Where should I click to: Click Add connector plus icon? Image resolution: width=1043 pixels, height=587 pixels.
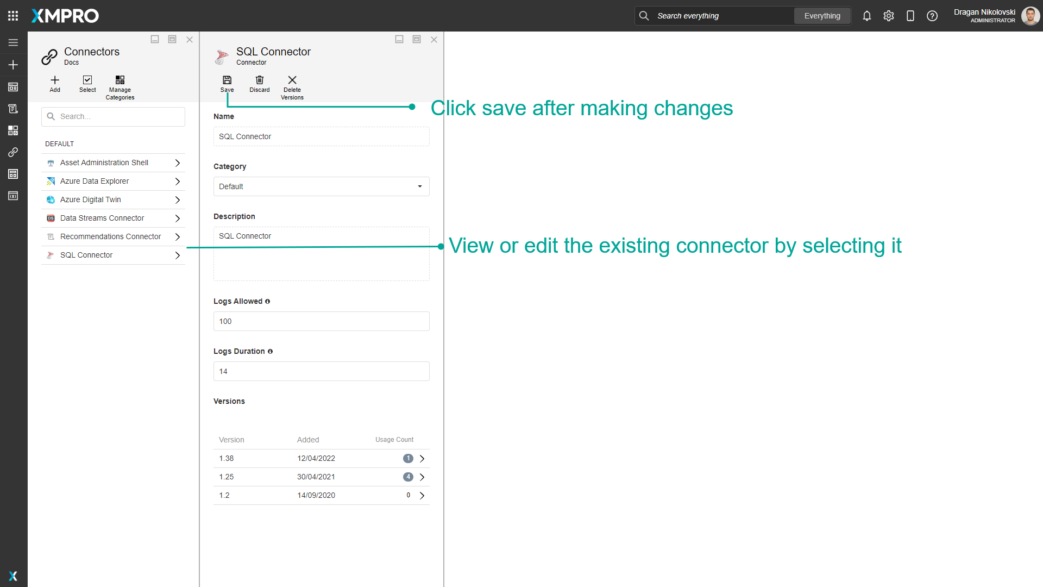tap(55, 80)
